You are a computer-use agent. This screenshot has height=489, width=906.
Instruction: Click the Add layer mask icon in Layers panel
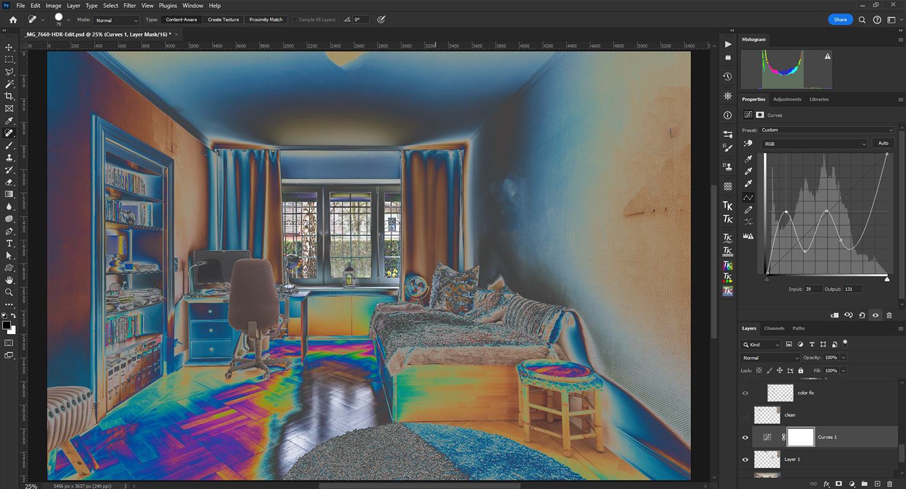click(839, 484)
